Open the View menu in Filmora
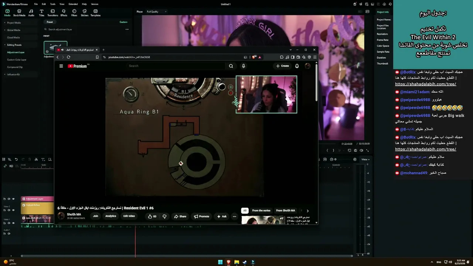Screen dimensions: 473x266 tap(62, 4)
